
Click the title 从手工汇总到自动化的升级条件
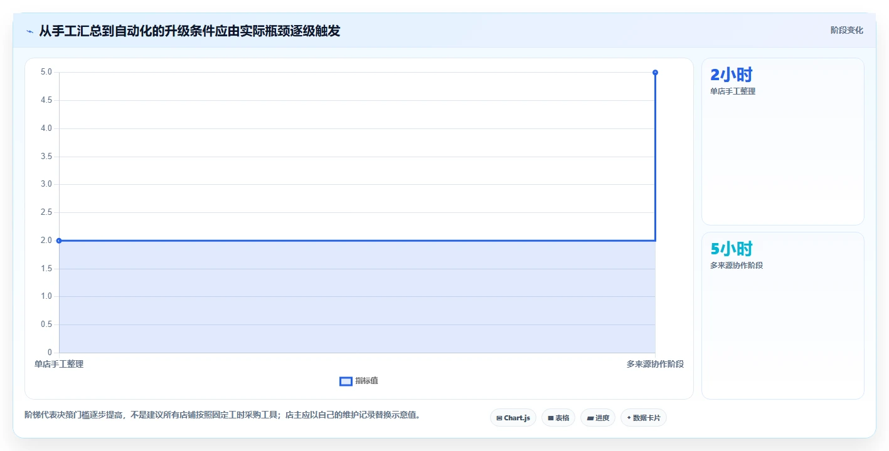coord(189,31)
